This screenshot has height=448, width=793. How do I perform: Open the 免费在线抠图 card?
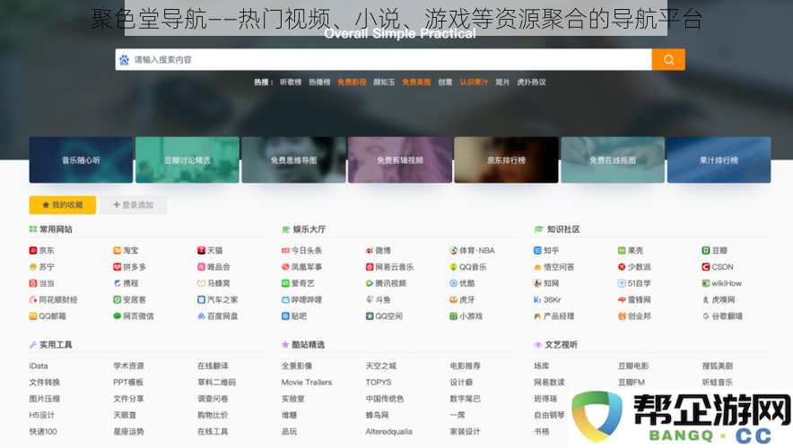tap(613, 160)
